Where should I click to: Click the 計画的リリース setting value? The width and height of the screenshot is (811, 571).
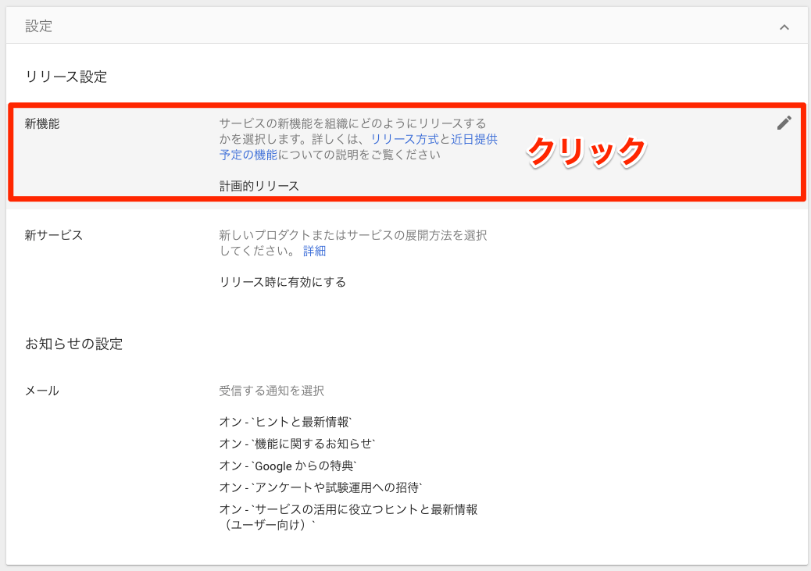click(259, 186)
